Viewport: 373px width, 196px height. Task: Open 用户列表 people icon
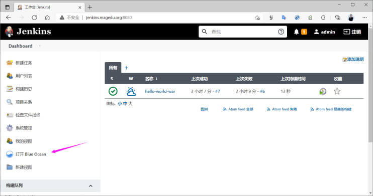tap(10, 76)
